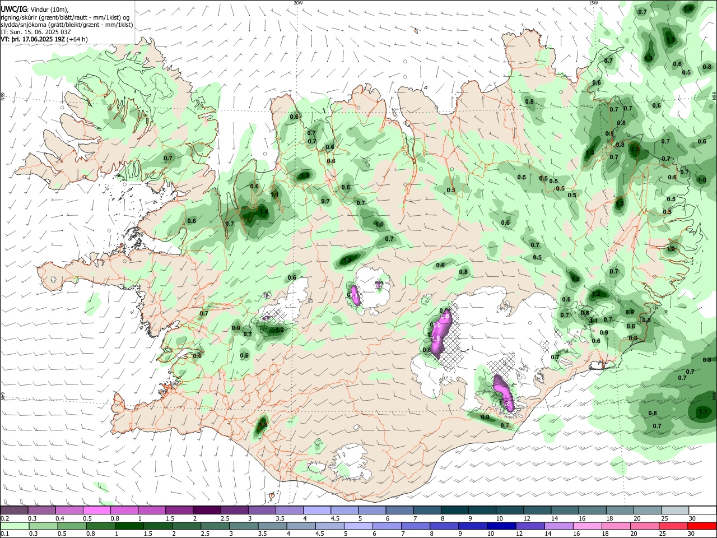Screen dimensions: 717x538
Task: Select the darkest green rain swatch labeled 1
Action: click(129, 526)
